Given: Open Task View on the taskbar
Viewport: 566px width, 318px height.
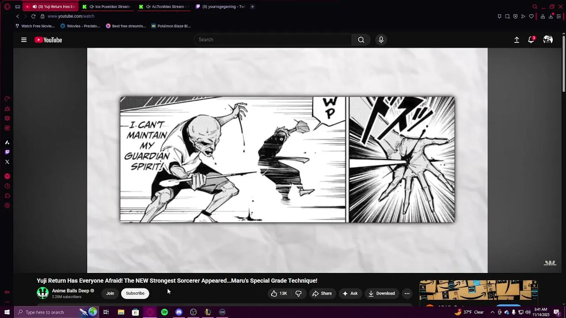Looking at the screenshot, I should pyautogui.click(x=106, y=312).
